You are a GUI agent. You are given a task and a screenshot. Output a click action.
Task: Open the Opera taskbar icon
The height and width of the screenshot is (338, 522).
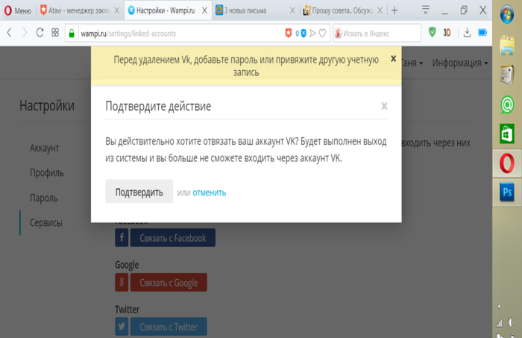point(507,163)
